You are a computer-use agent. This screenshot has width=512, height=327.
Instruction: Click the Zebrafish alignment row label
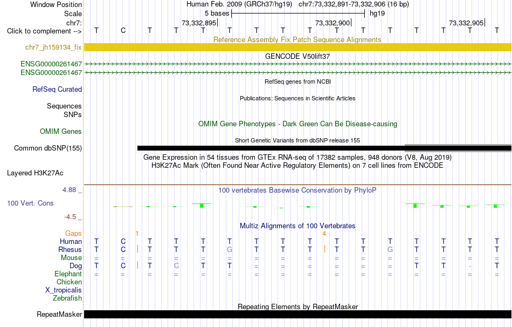(x=67, y=298)
